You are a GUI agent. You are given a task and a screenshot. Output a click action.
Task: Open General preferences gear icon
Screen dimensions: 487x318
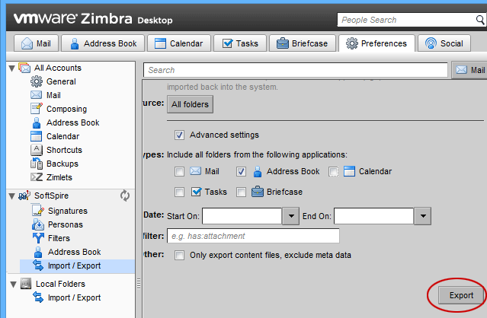click(37, 81)
